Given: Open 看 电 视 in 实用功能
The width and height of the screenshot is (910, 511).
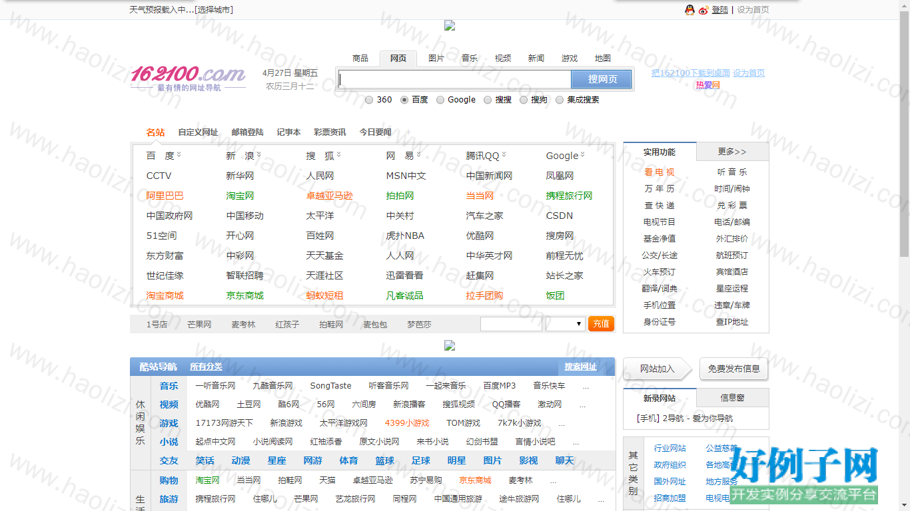Looking at the screenshot, I should click(x=660, y=172).
